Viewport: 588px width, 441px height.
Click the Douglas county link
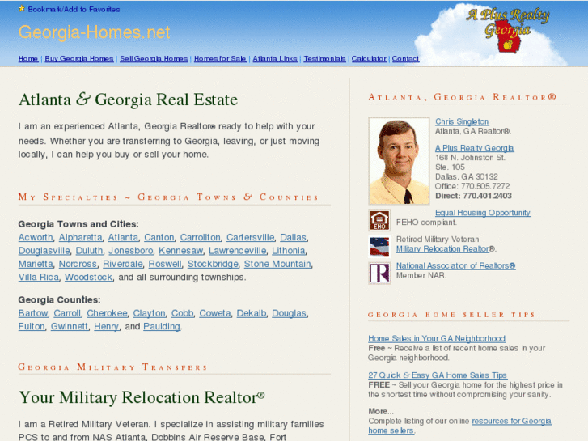click(289, 313)
